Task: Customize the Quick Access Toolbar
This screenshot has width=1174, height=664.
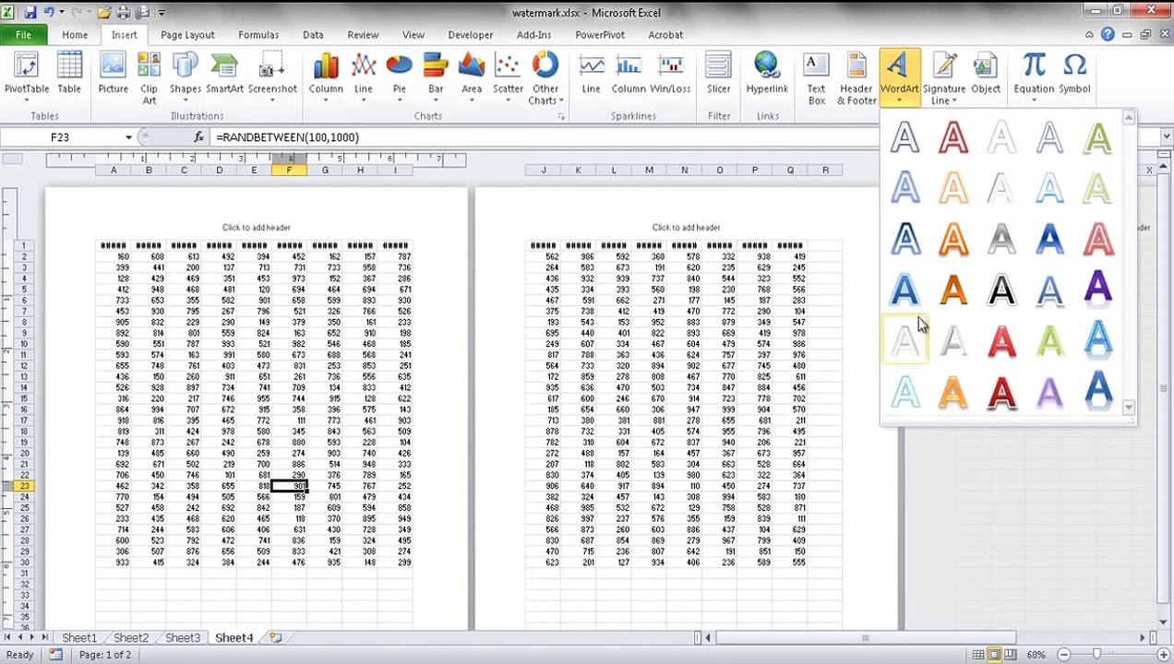Action: (x=162, y=13)
